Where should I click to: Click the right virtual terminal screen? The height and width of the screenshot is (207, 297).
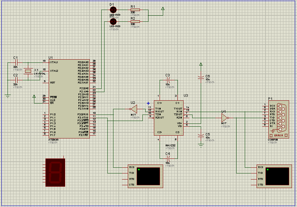tap(277, 176)
